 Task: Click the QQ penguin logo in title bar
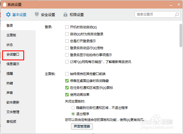[x=5, y=5]
